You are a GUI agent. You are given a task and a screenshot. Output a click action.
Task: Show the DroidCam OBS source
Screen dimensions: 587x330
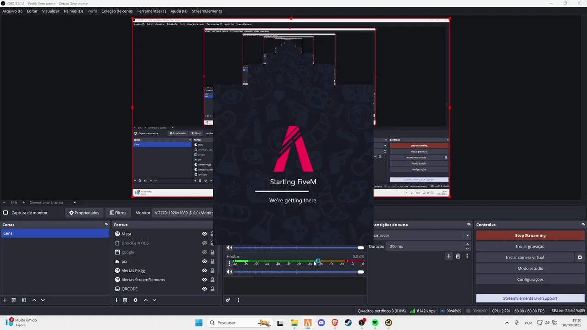pos(205,243)
